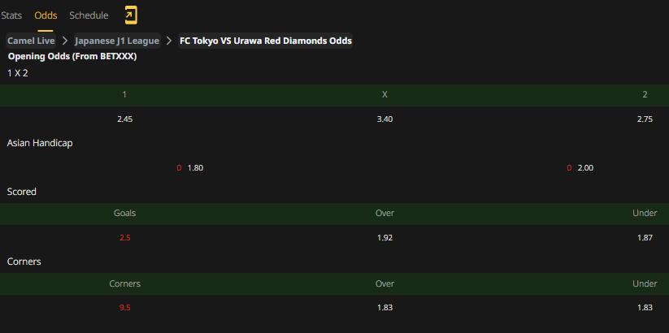The image size is (669, 333).
Task: Choose Under 2.5 goals odds 1.87
Action: (x=645, y=238)
